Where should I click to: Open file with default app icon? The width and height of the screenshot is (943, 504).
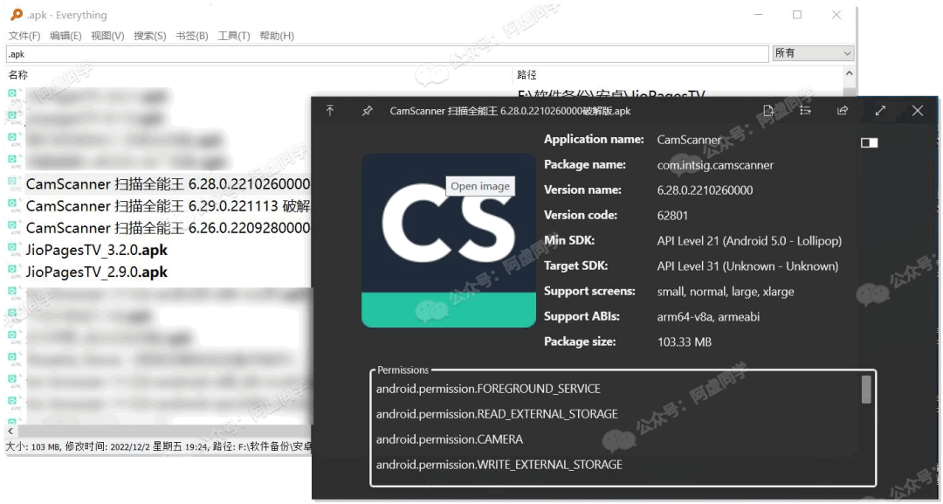click(768, 110)
